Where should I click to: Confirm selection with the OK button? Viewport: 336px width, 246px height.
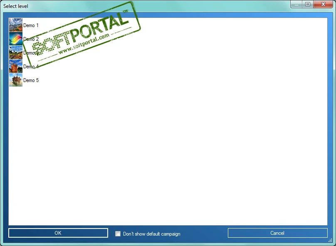click(58, 233)
